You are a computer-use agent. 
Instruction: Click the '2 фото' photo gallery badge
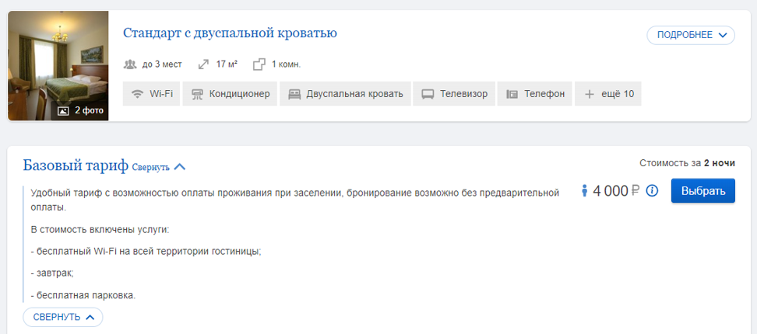point(81,111)
